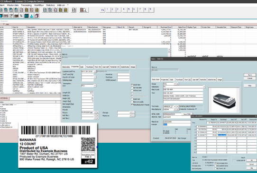This screenshot has height=173, width=257.
Task: Toggle the Use average price checkbox
Action: tap(215, 163)
